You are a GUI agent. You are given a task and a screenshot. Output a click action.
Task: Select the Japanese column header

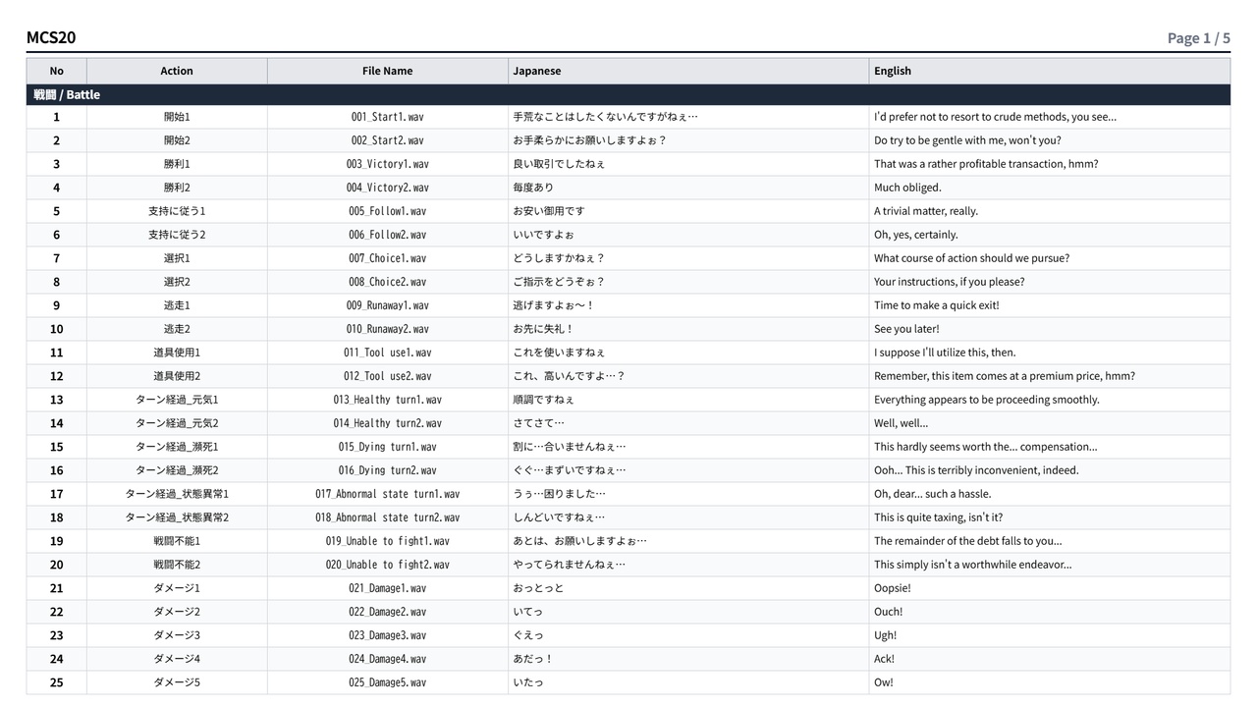click(688, 71)
